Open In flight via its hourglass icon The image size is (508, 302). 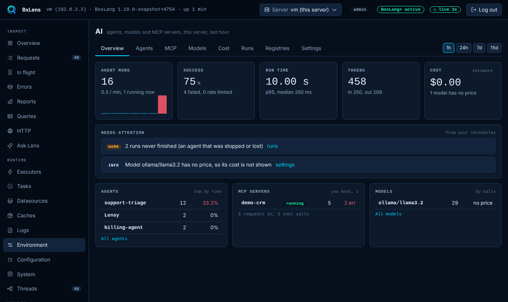(10, 72)
